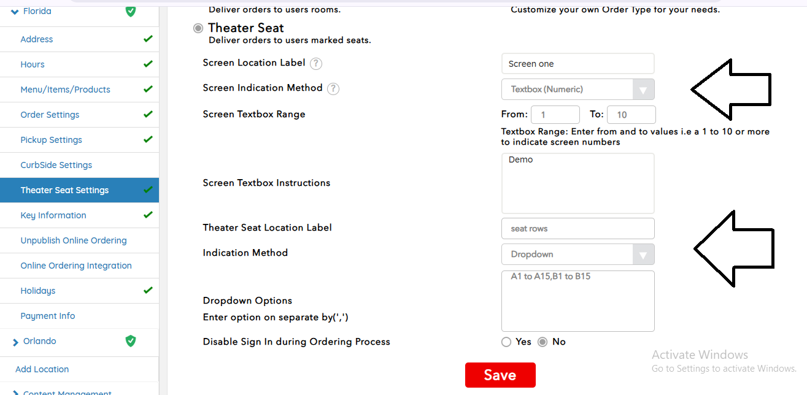Click the green checkmark beside Holidays
The height and width of the screenshot is (395, 807).
tap(147, 291)
